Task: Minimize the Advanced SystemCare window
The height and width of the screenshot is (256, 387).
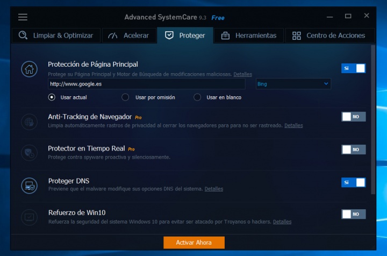Action: [329, 17]
